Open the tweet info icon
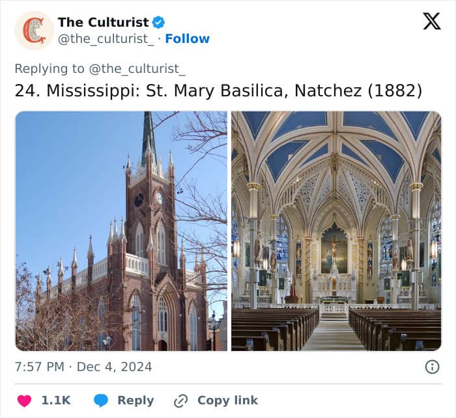The height and width of the screenshot is (418, 456). click(x=432, y=367)
